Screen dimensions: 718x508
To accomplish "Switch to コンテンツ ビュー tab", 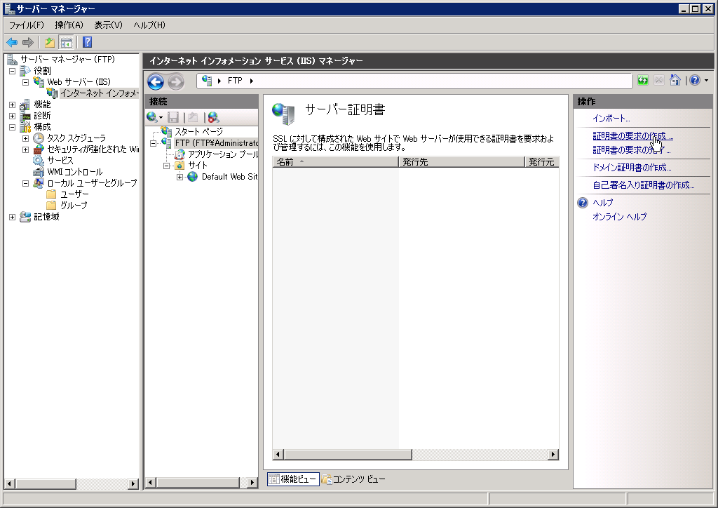I will 354,479.
